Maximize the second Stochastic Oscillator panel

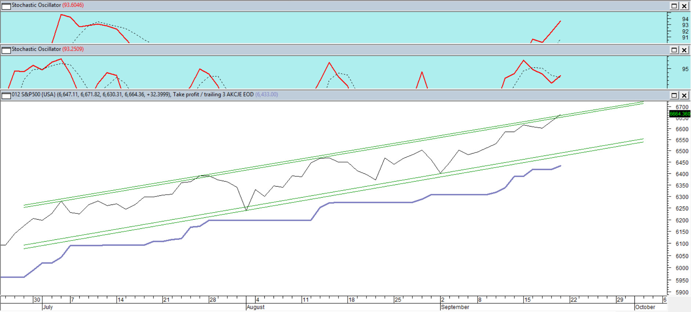674,50
